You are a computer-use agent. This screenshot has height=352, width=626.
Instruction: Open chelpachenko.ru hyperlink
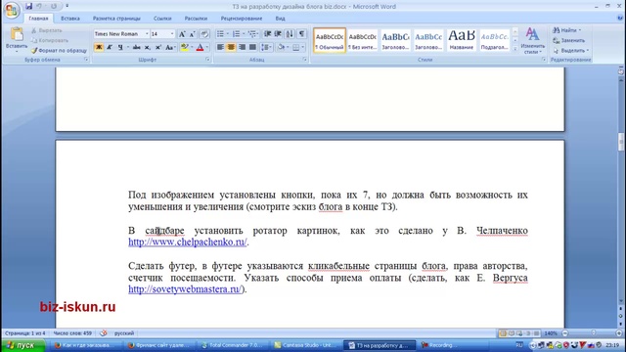coord(188,242)
